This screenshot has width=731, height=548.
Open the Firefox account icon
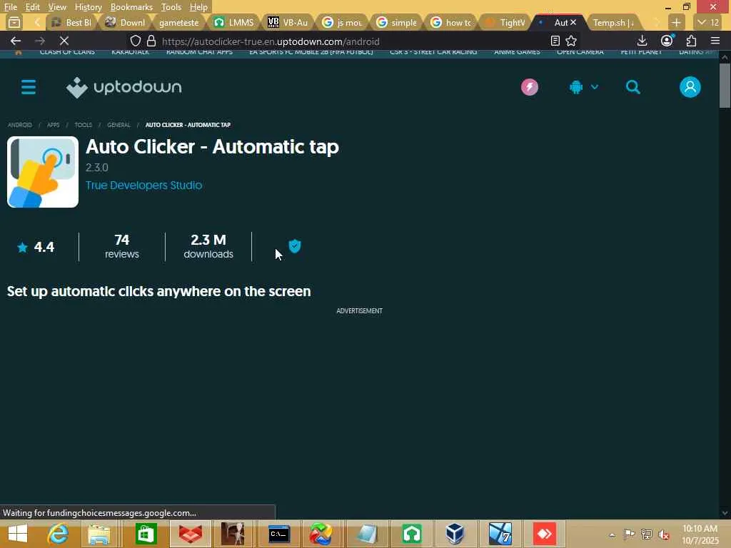click(667, 41)
